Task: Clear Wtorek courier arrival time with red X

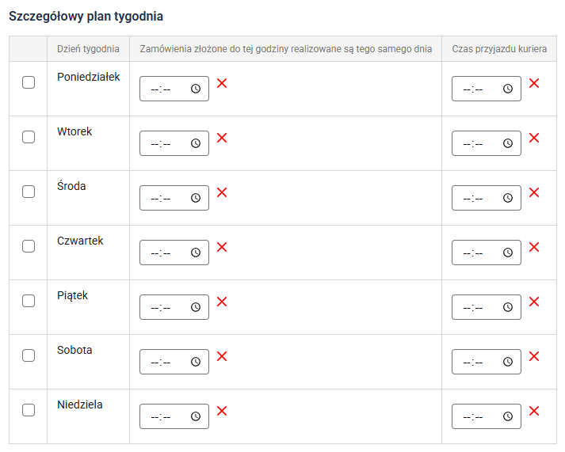Action: coord(534,138)
